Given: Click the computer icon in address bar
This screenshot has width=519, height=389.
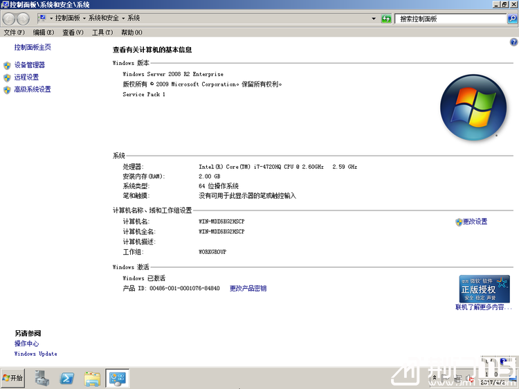Looking at the screenshot, I should [x=43, y=18].
